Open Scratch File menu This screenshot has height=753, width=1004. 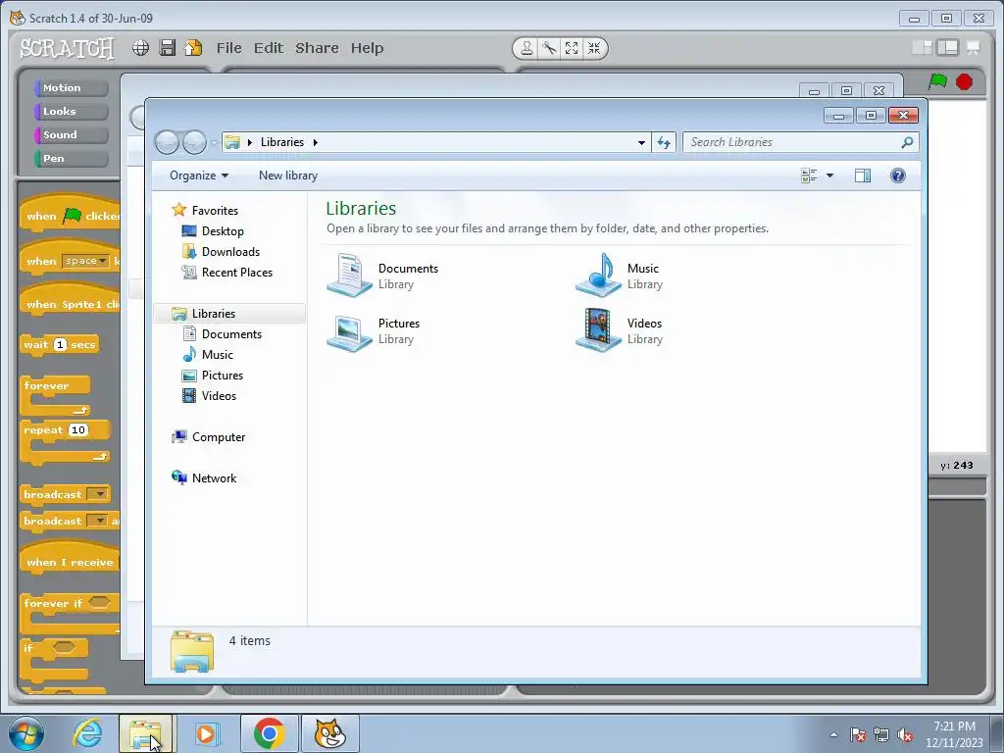click(x=228, y=48)
